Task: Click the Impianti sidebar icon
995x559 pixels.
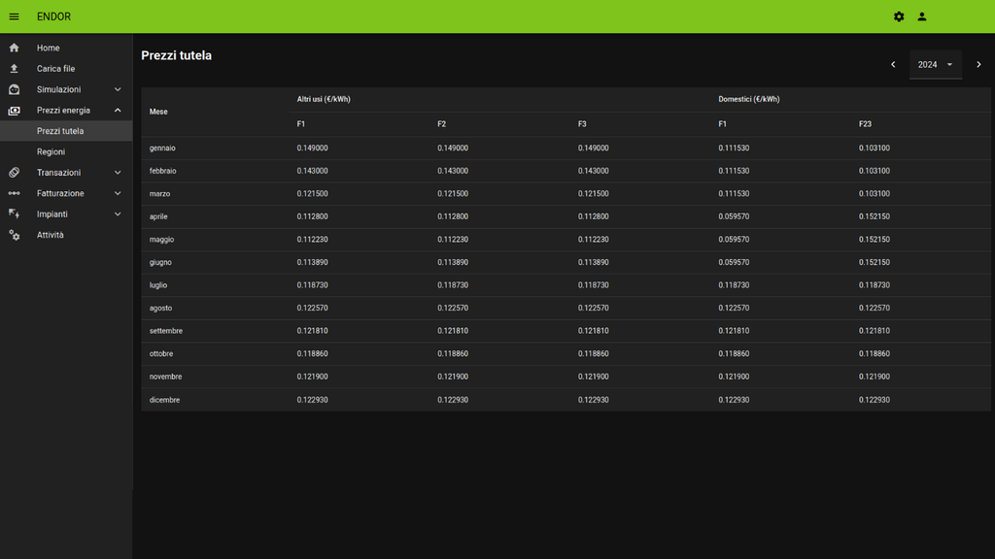Action: click(14, 214)
